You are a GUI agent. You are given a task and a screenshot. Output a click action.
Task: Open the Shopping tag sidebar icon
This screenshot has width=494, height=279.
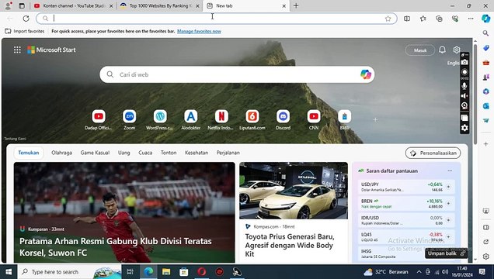tap(485, 48)
